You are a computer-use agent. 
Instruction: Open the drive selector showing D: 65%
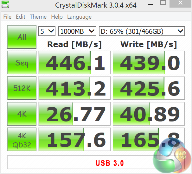tap(142, 31)
